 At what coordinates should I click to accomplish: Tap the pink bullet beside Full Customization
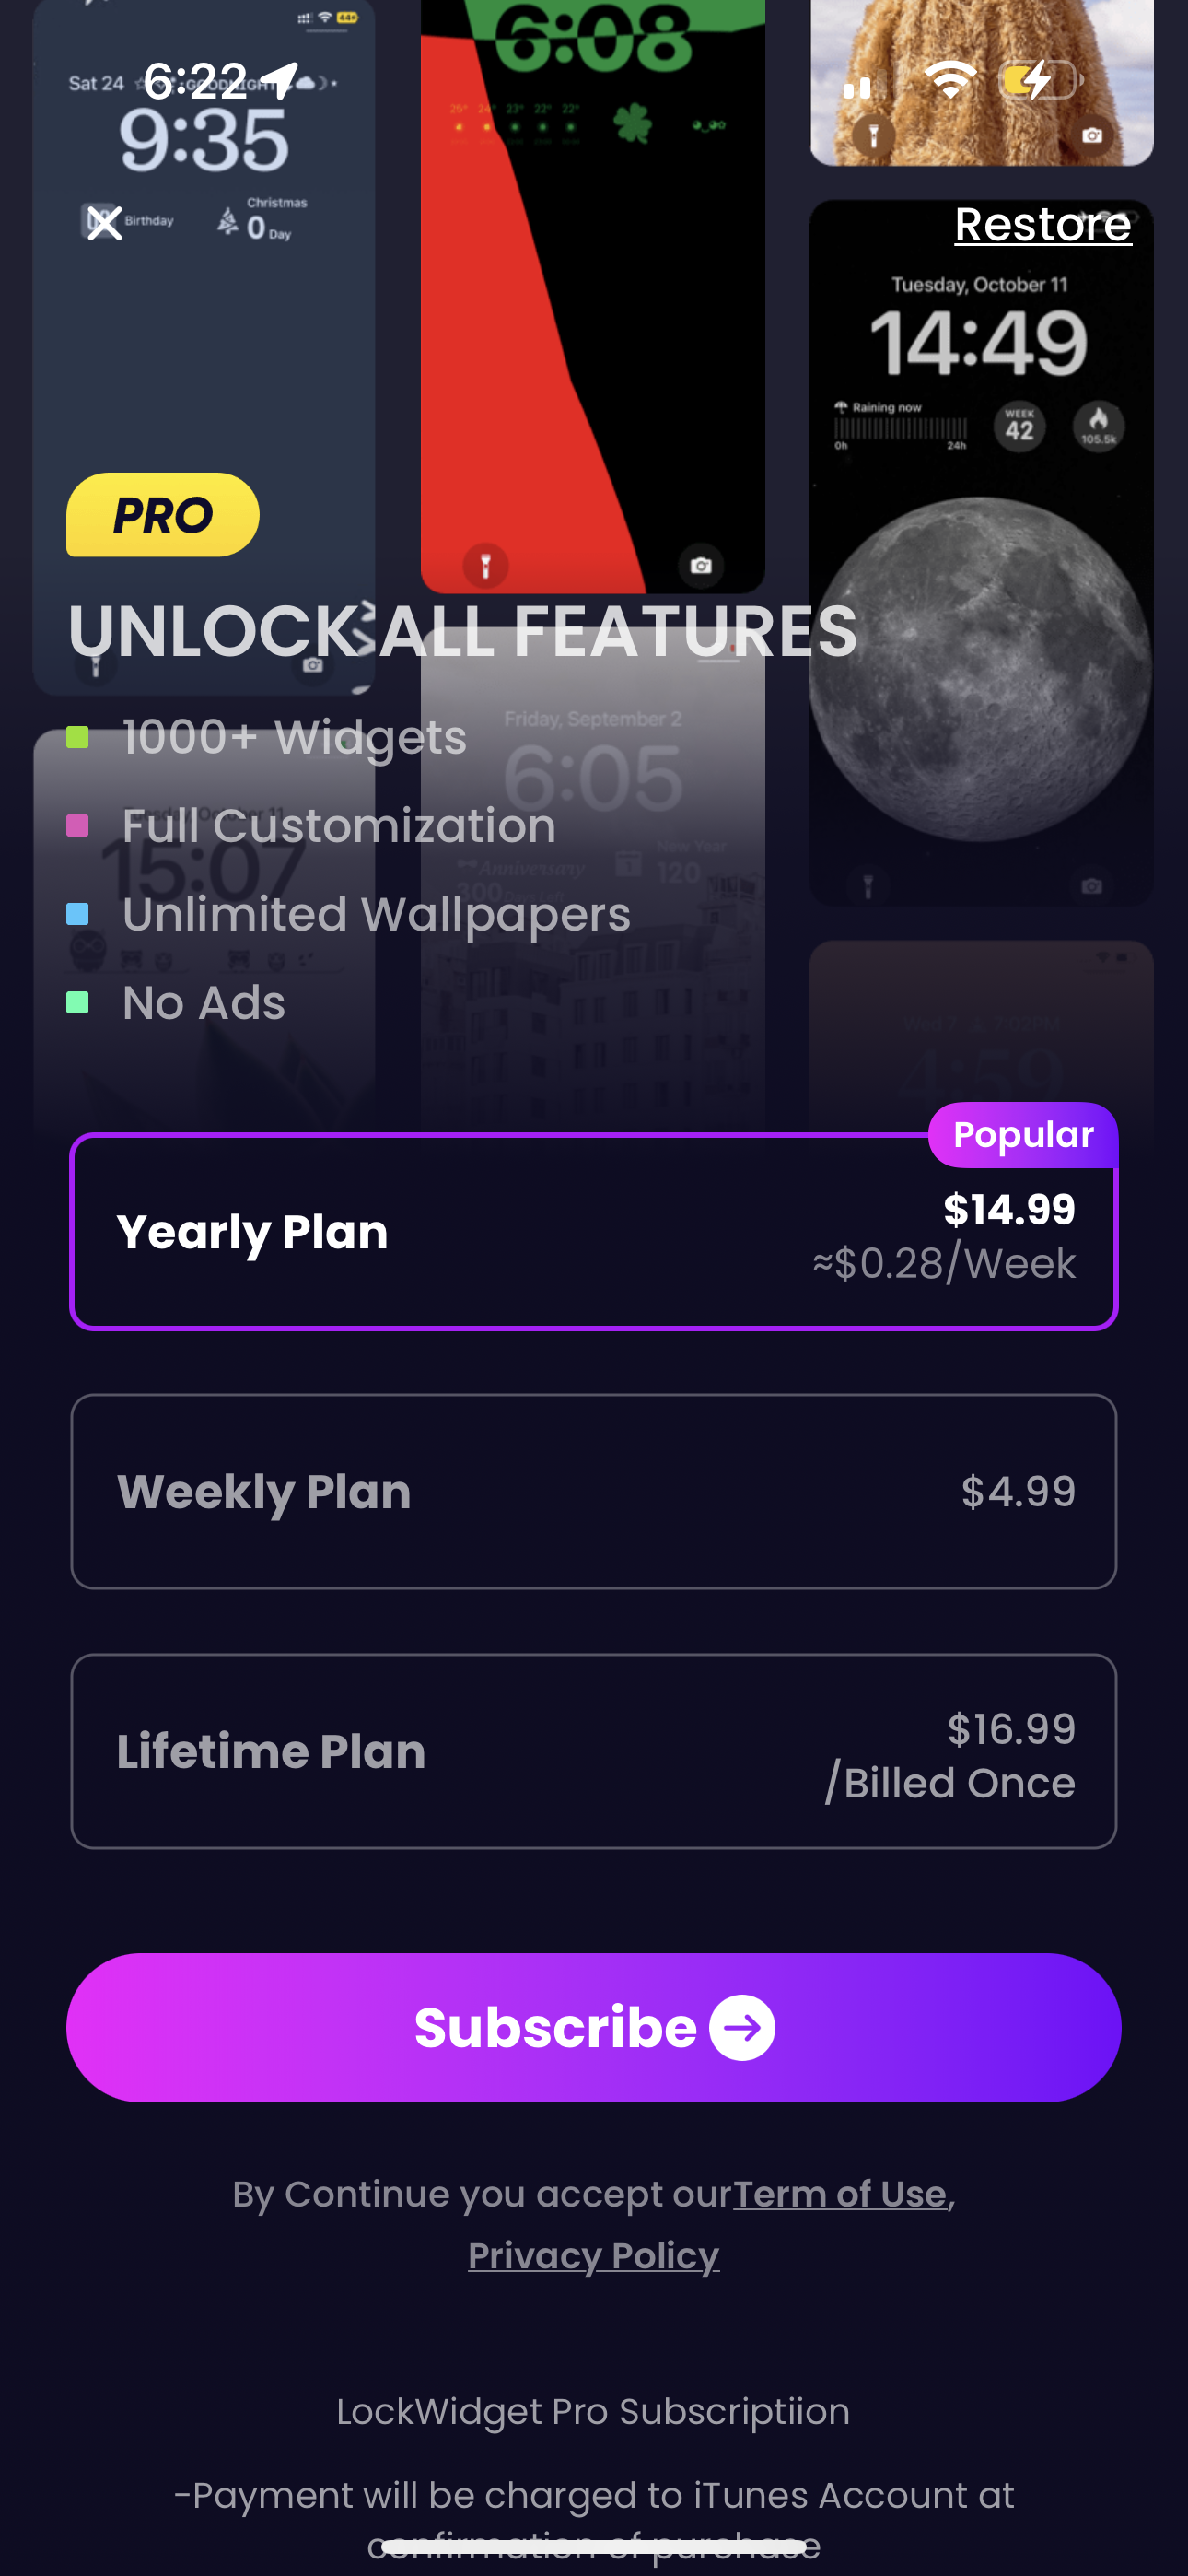click(x=78, y=826)
